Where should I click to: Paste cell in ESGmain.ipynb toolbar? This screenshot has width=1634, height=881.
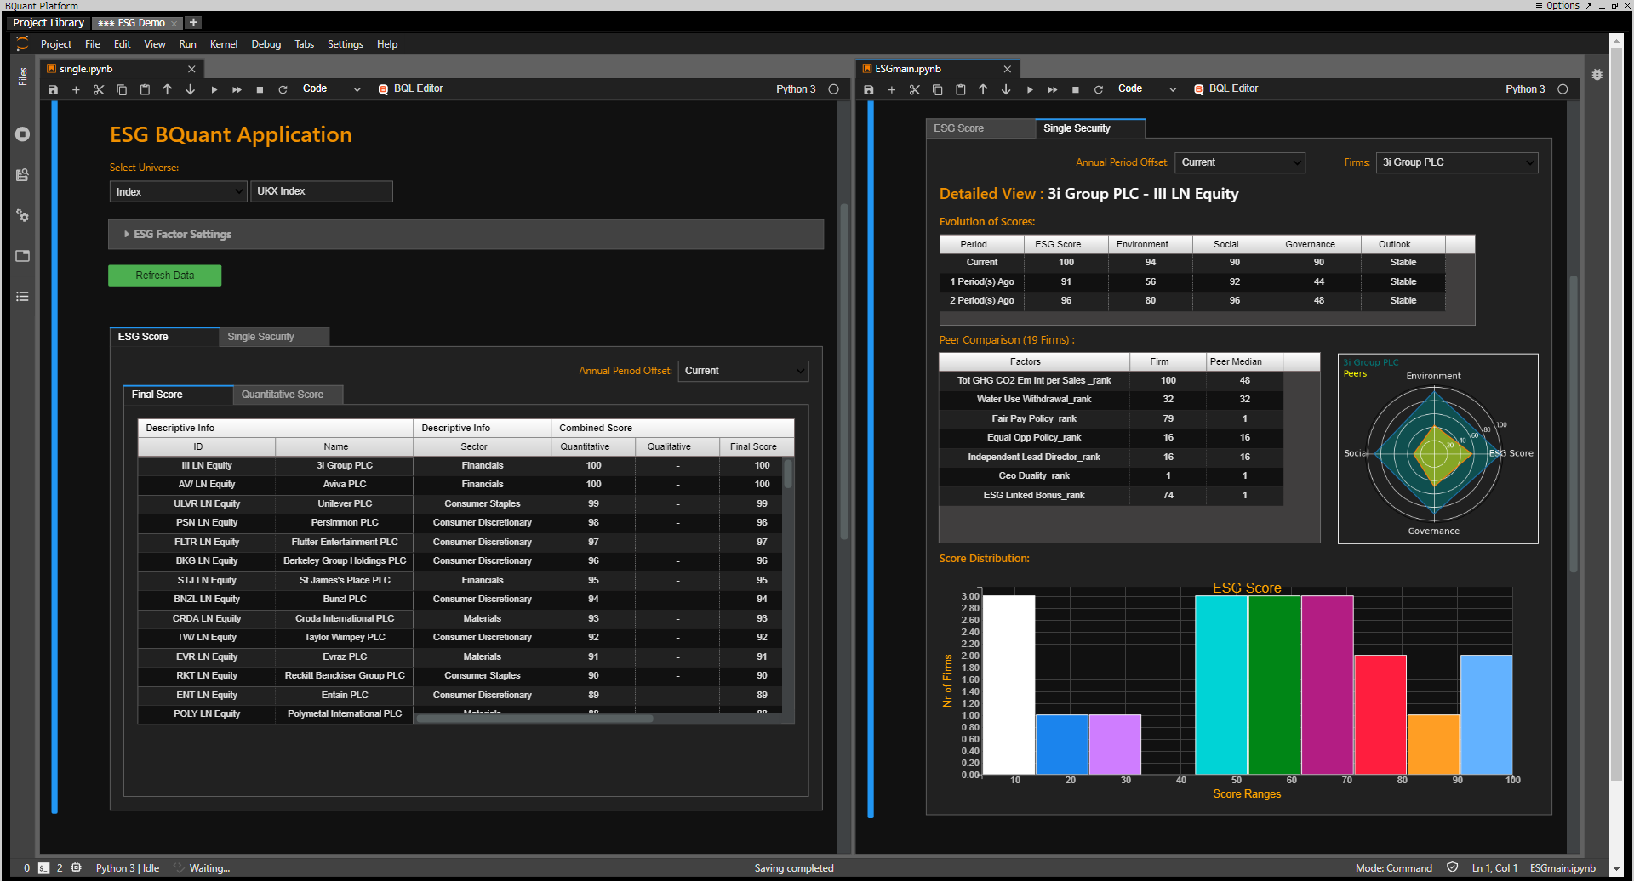(961, 89)
